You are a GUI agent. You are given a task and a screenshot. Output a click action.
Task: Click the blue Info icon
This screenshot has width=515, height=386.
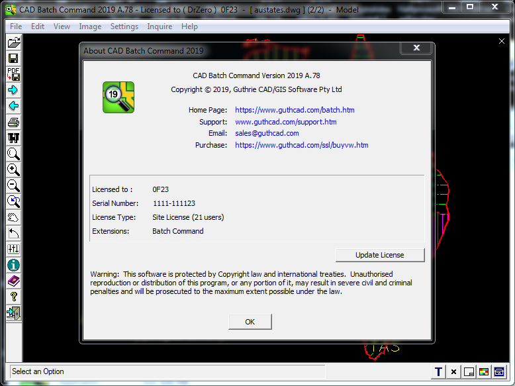(14, 265)
